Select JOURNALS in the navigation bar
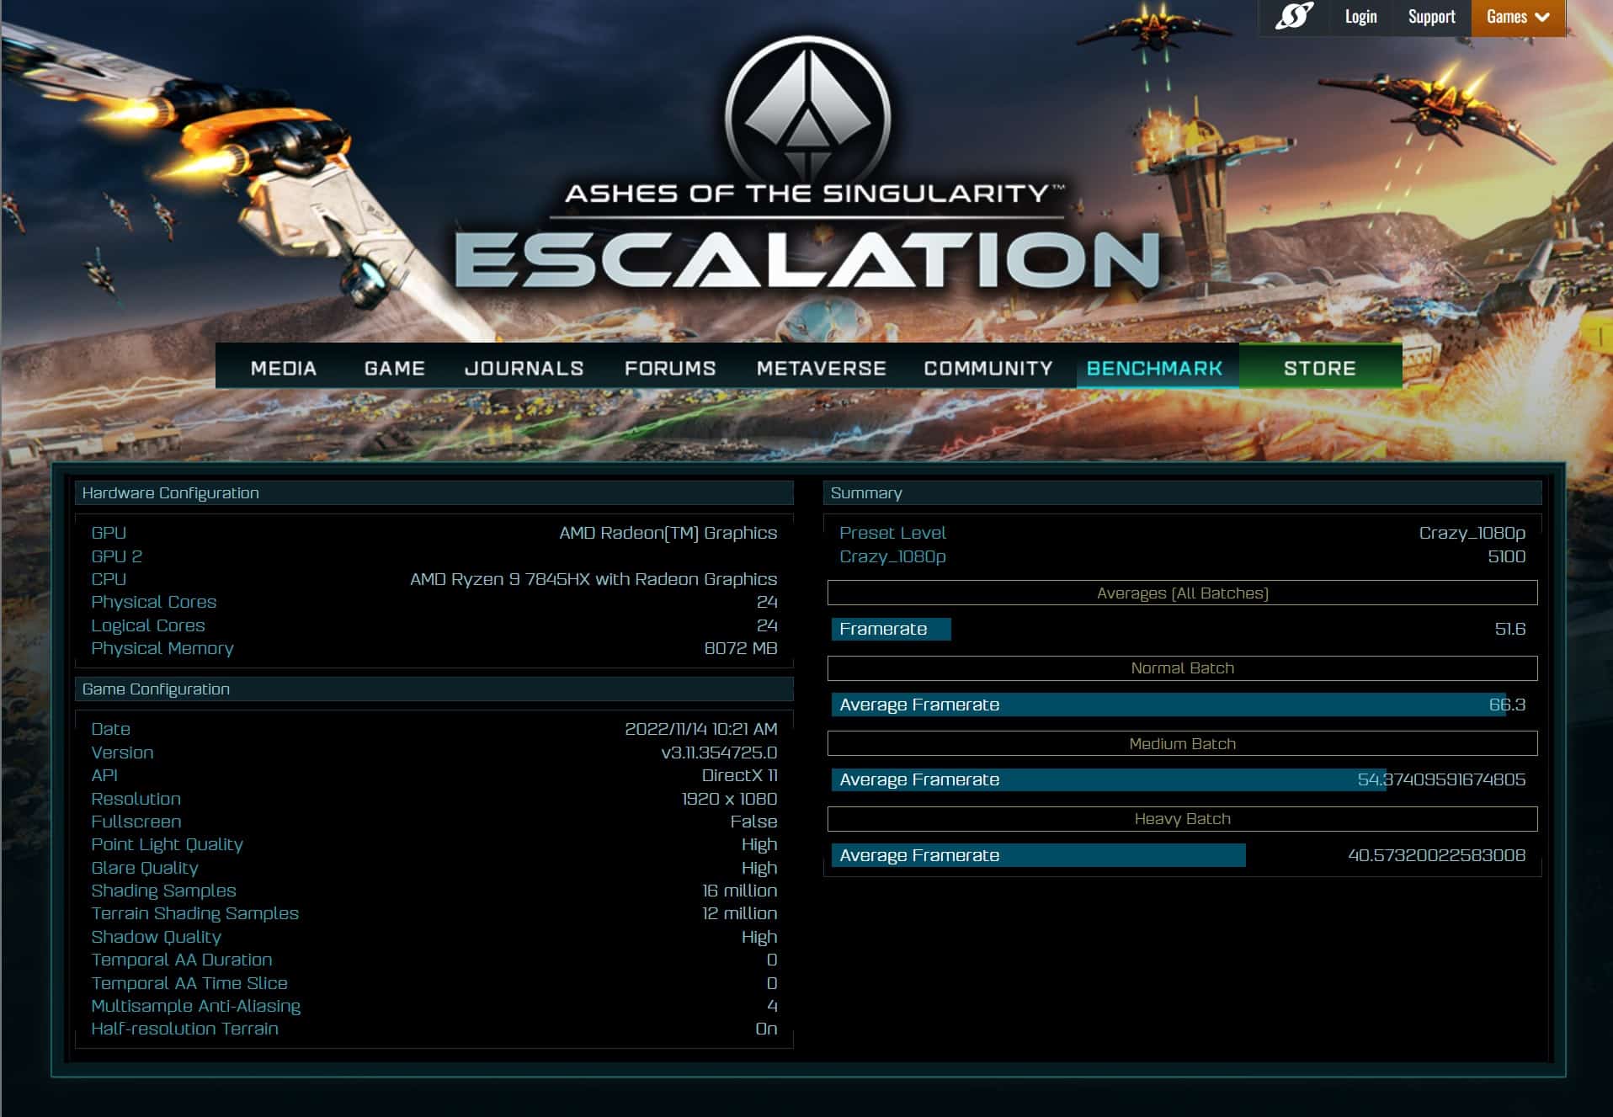This screenshot has width=1613, height=1117. click(x=524, y=368)
